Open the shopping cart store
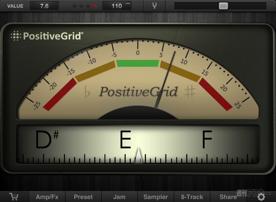This screenshot has width=276, height=202. coord(14,196)
